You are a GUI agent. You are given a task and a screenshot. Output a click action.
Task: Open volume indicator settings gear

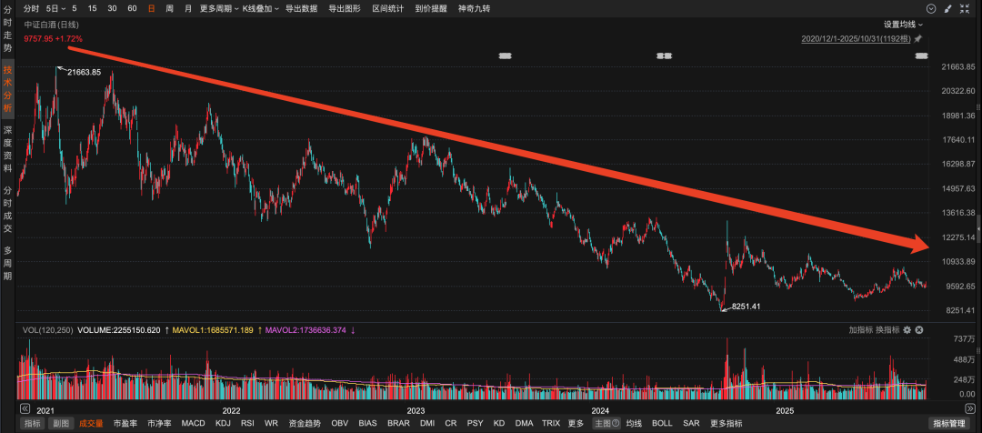[907, 330]
